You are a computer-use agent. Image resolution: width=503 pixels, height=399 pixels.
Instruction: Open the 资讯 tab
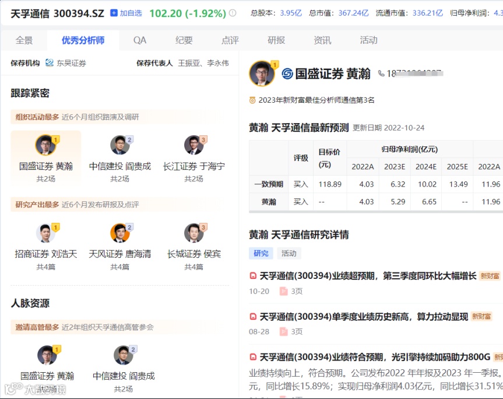(322, 40)
